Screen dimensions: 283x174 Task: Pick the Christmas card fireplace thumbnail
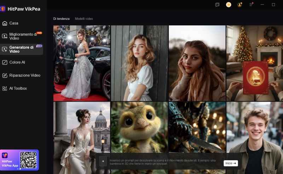[254, 63]
